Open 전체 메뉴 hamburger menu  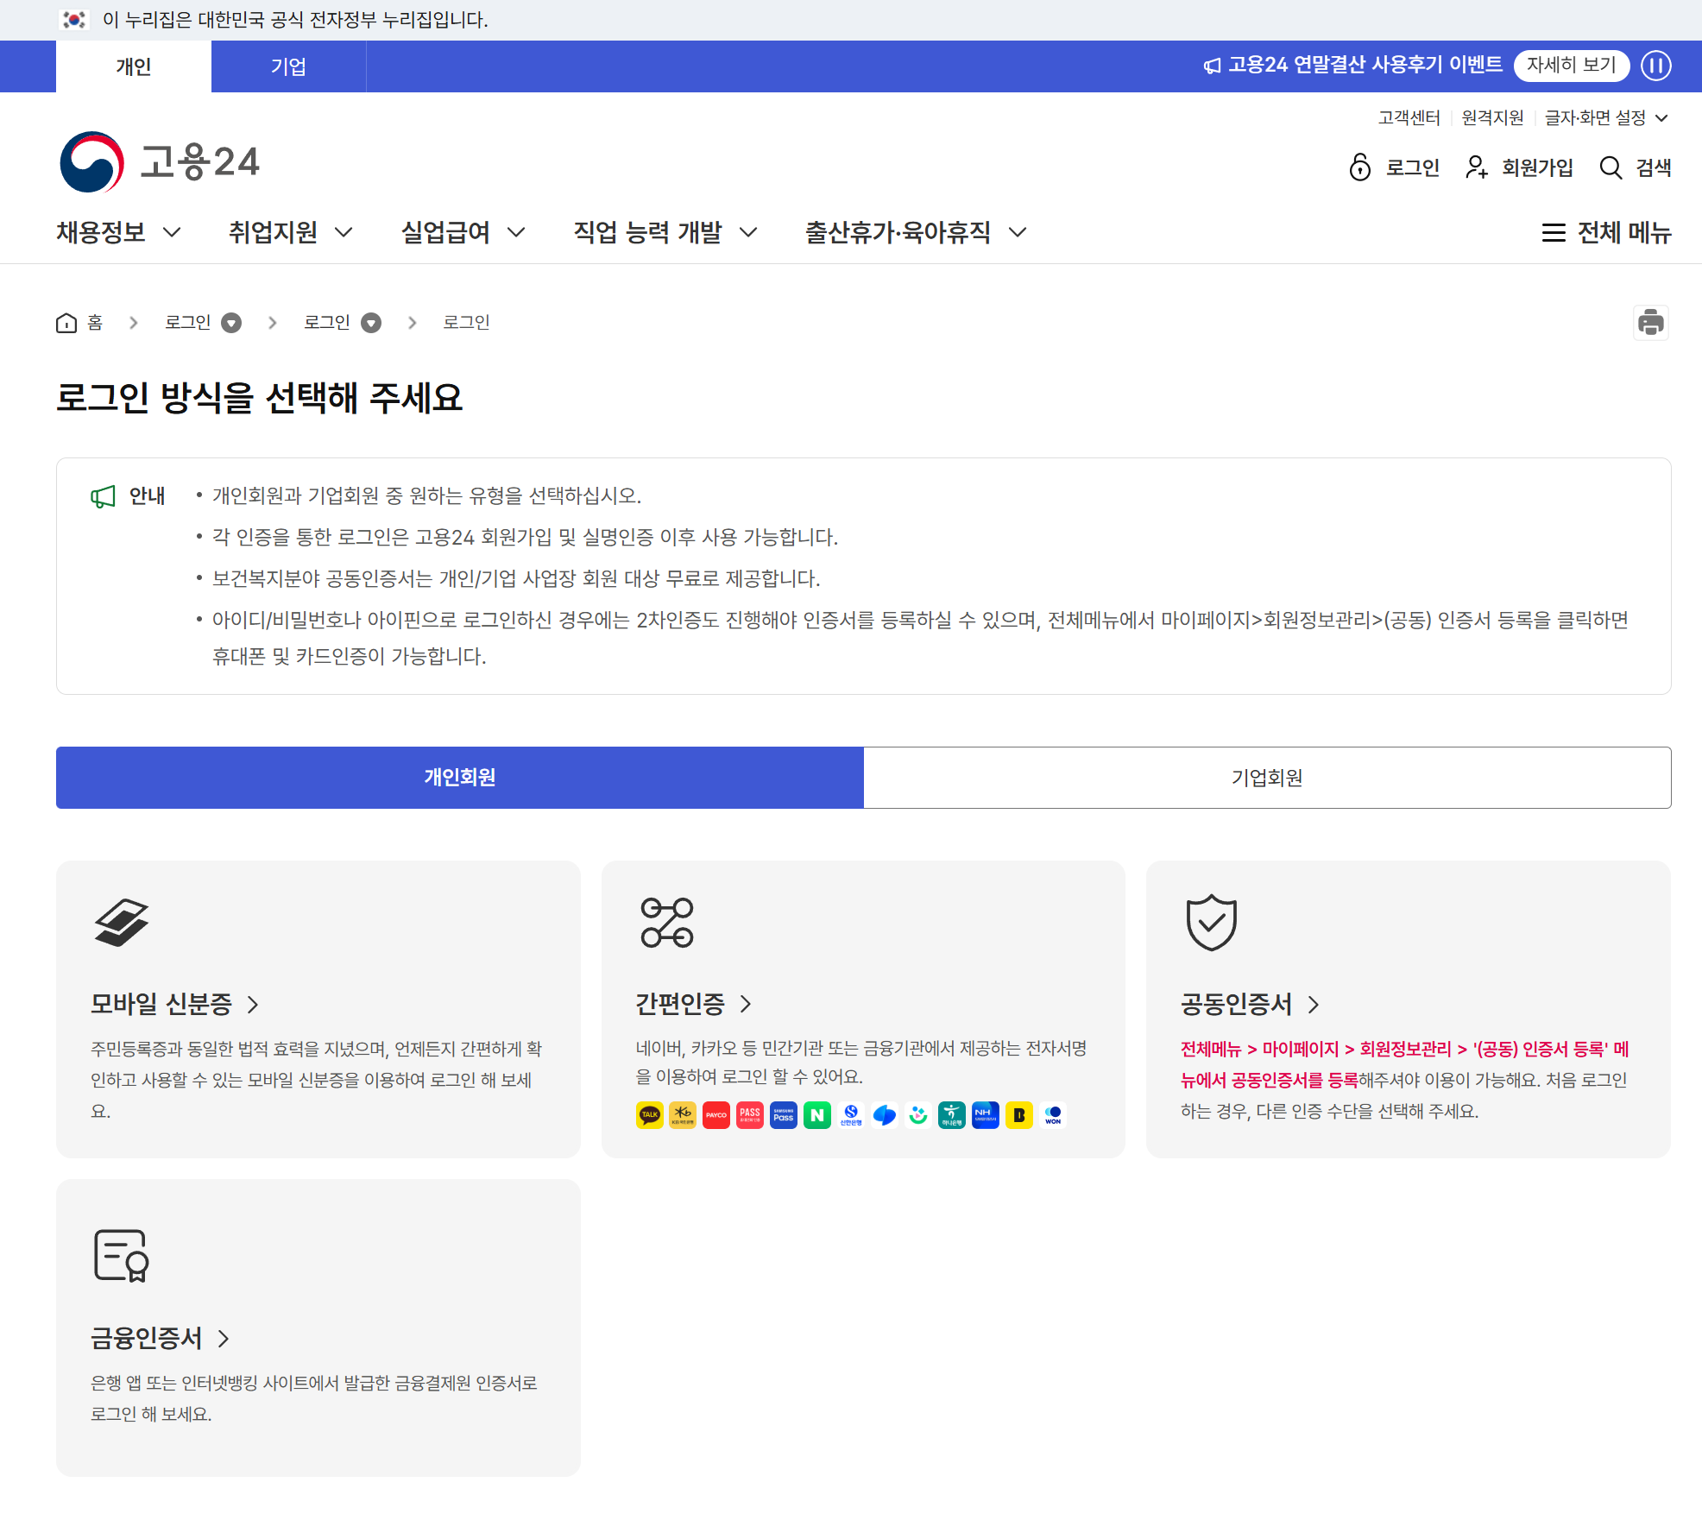tap(1606, 232)
